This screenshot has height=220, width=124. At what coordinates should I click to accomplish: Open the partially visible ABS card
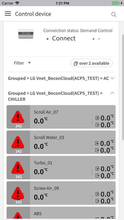point(61,212)
